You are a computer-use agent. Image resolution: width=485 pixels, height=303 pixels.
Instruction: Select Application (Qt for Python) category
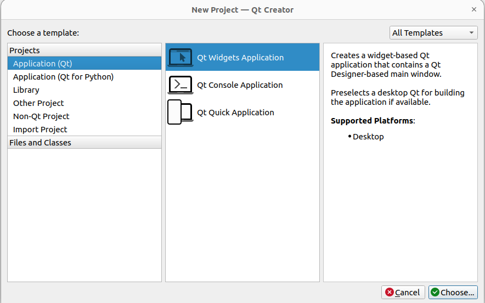pyautogui.click(x=84, y=77)
